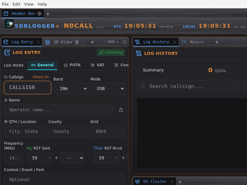Click the UTC time 19:05:31
Image resolution: width=247 pixels, height=185 pixels.
(x=140, y=26)
